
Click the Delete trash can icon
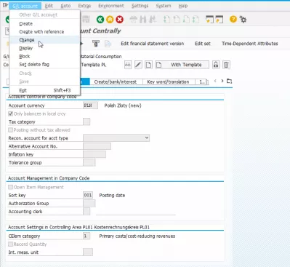(x=226, y=65)
